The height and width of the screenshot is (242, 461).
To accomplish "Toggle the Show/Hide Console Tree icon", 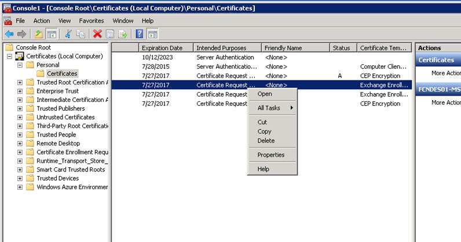I will 52,34.
